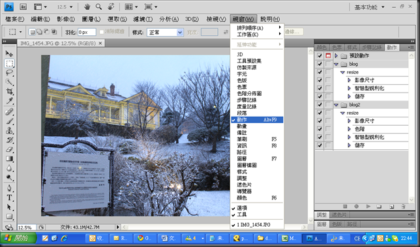
Task: Open the 檔案(F) menu
Action: (15, 19)
